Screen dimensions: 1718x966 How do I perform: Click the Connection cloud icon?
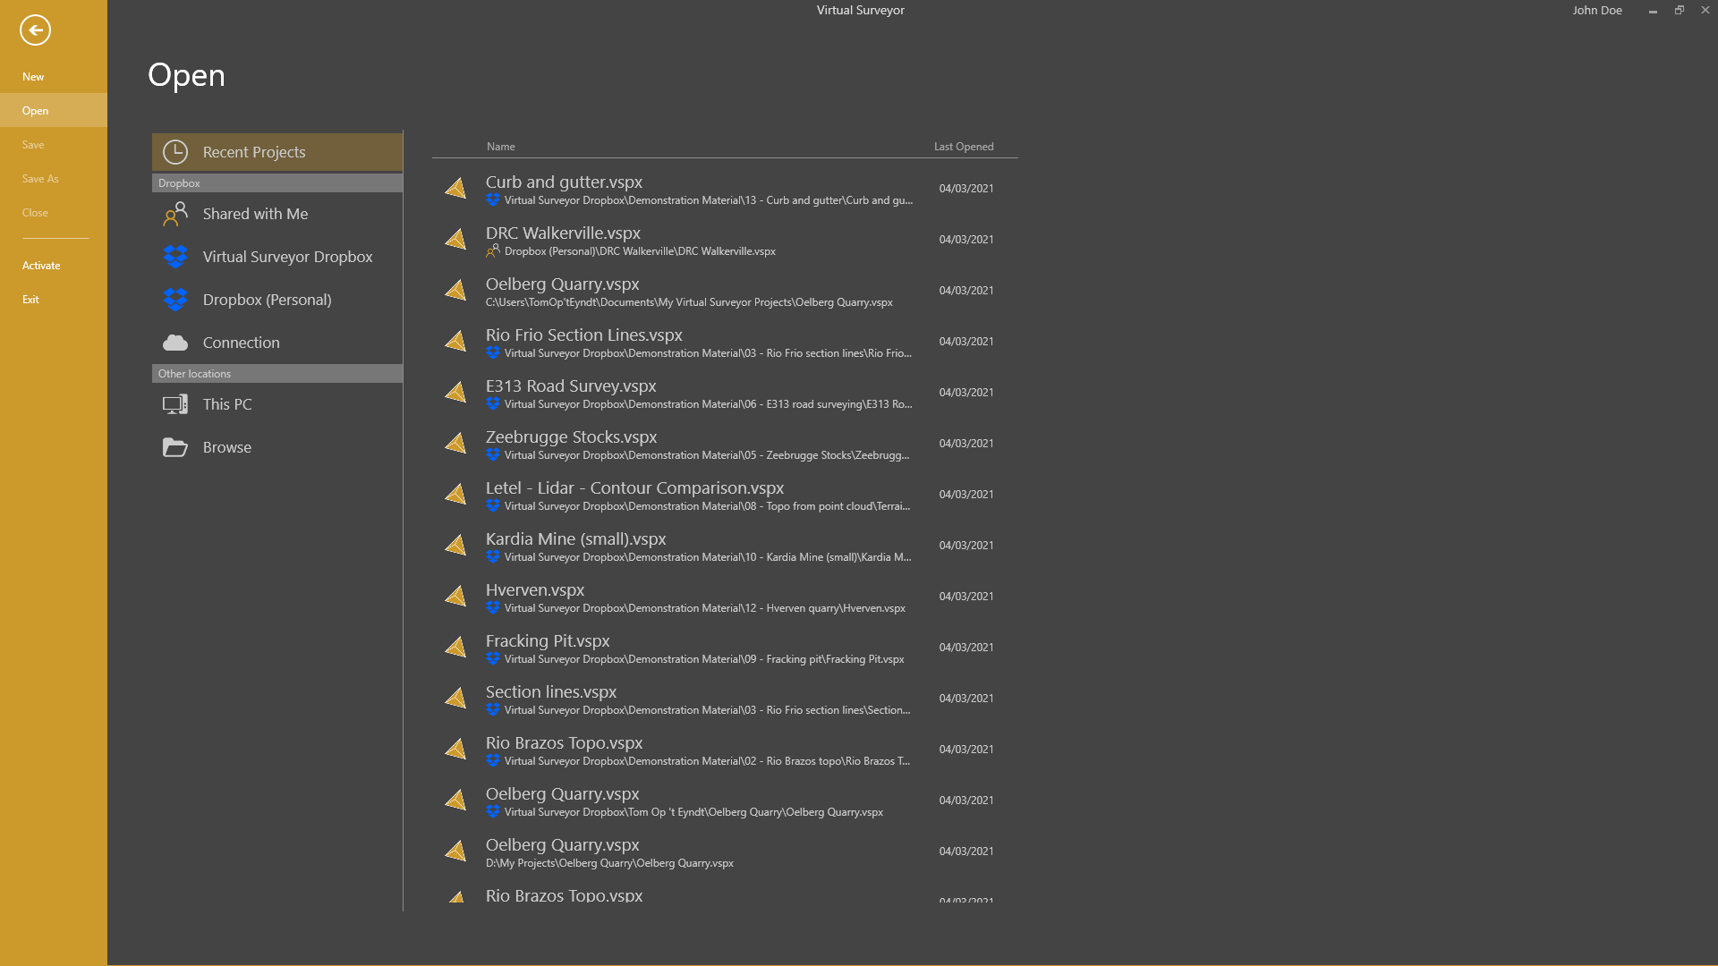(175, 343)
